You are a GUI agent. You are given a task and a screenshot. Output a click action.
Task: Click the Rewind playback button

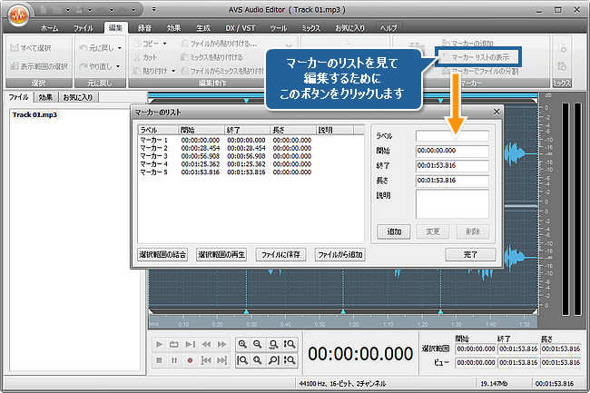tap(205, 345)
